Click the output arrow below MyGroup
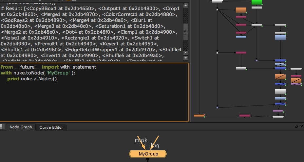 pyautogui.click(x=148, y=160)
